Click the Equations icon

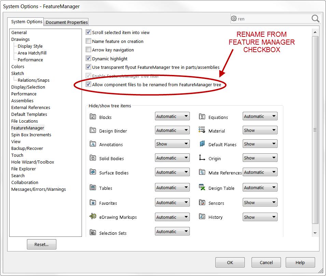tap(202, 116)
